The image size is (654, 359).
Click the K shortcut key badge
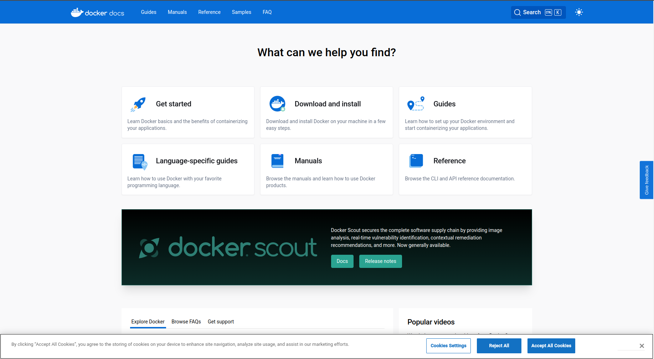[558, 12]
